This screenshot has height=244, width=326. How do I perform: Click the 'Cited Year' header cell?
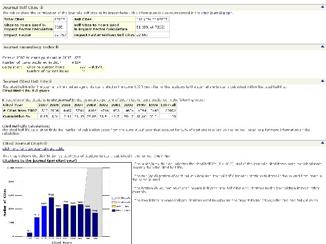coord(20,105)
